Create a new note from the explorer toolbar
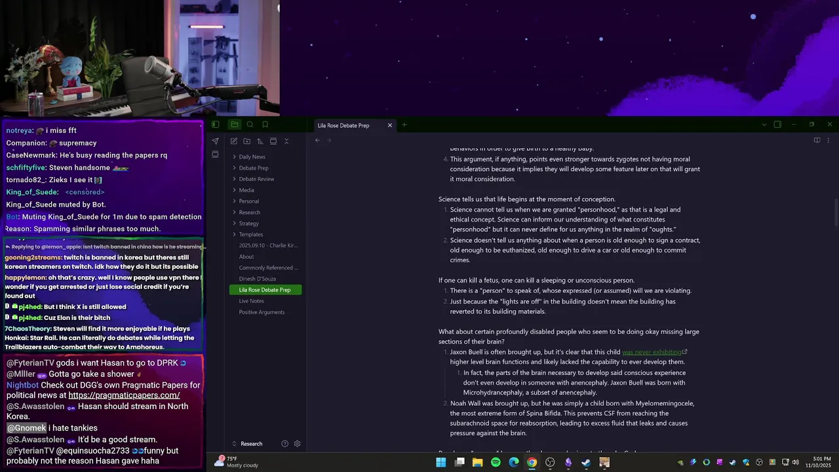The height and width of the screenshot is (472, 839). pos(234,141)
